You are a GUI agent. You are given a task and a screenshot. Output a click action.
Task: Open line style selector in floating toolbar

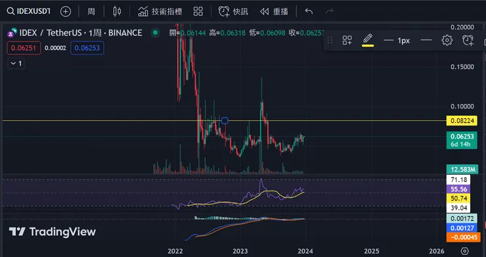[x=426, y=40]
